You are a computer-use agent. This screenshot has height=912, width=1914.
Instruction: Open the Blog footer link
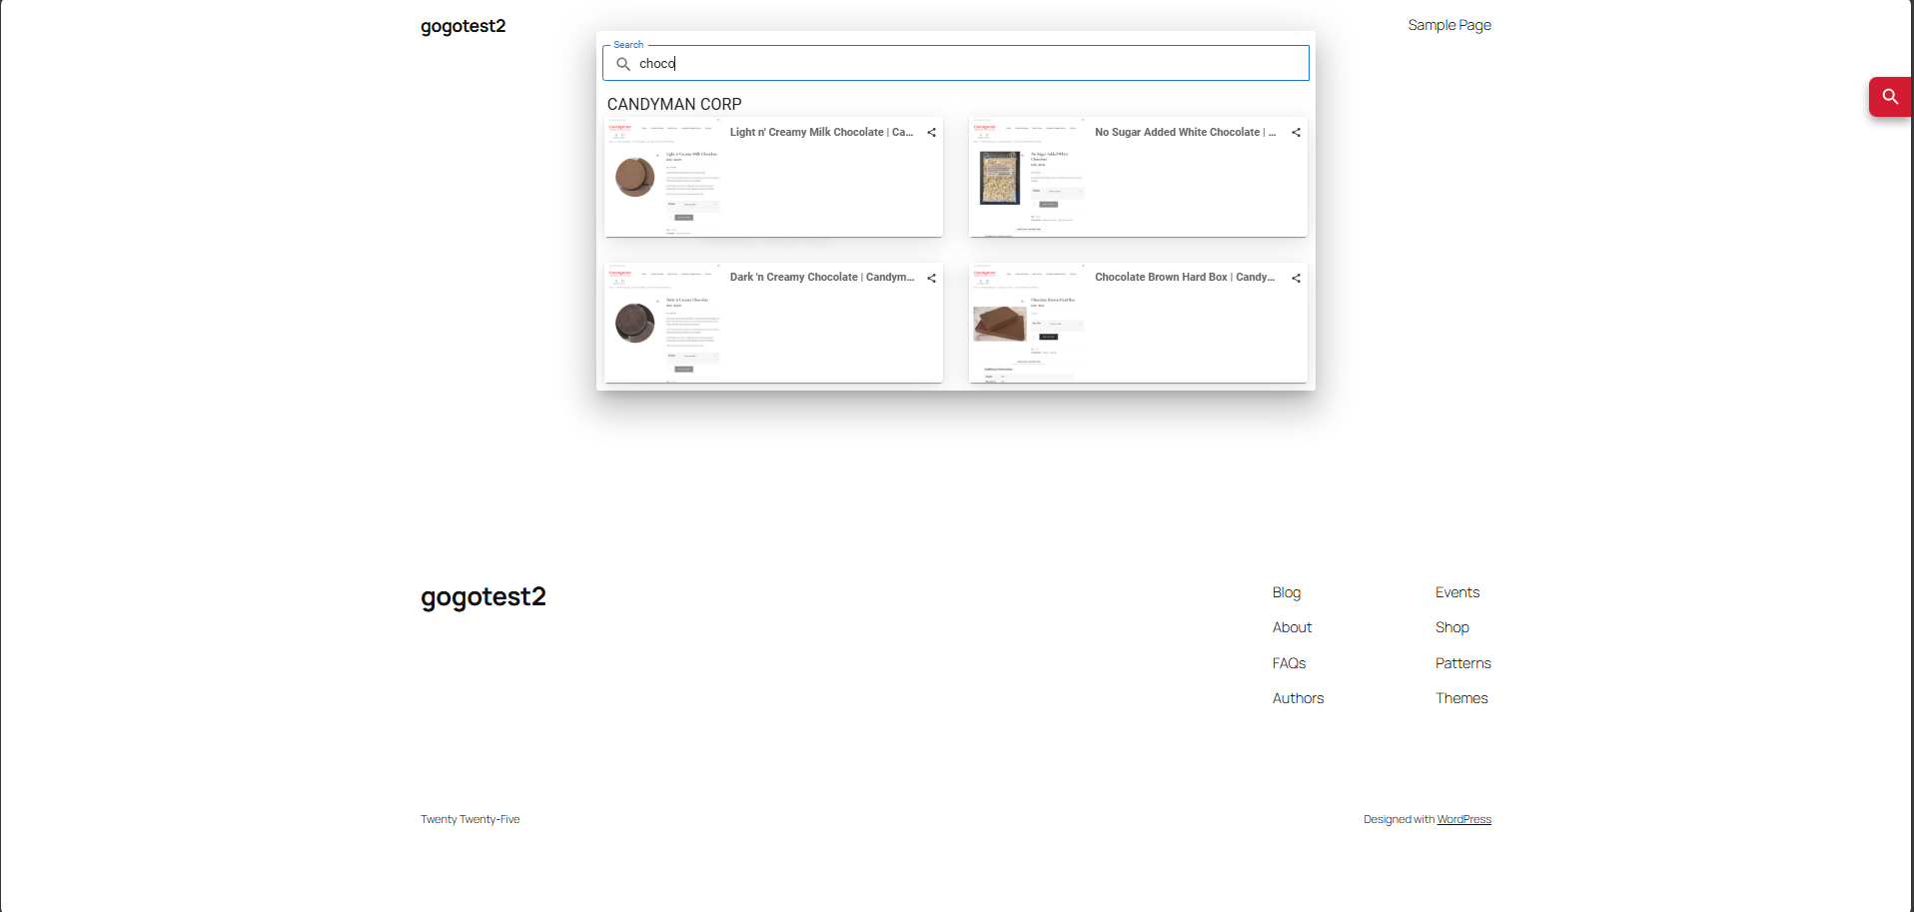coord(1287,592)
